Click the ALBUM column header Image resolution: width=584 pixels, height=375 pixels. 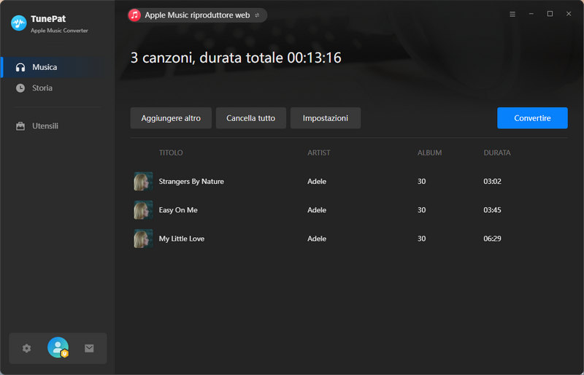click(x=429, y=152)
